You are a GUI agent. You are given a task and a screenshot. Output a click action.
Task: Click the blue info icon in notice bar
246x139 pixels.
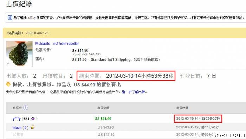(x=10, y=18)
